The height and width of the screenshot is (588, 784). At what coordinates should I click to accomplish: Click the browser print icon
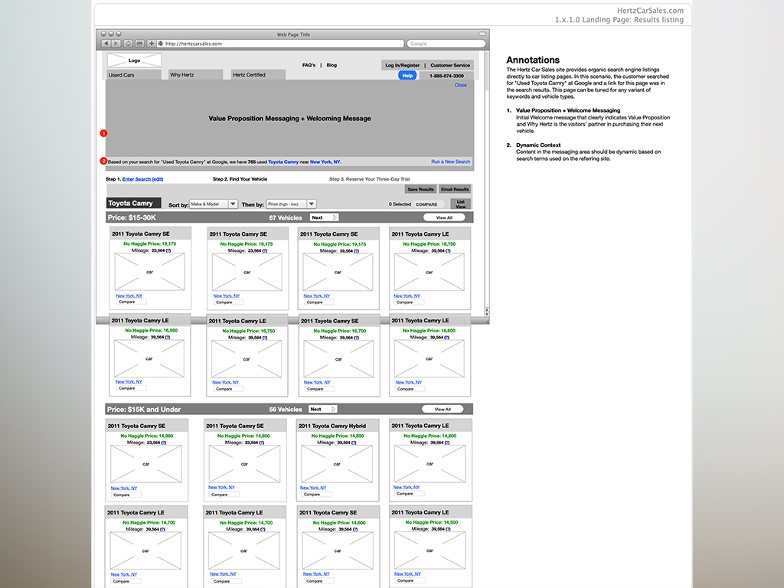pos(139,44)
